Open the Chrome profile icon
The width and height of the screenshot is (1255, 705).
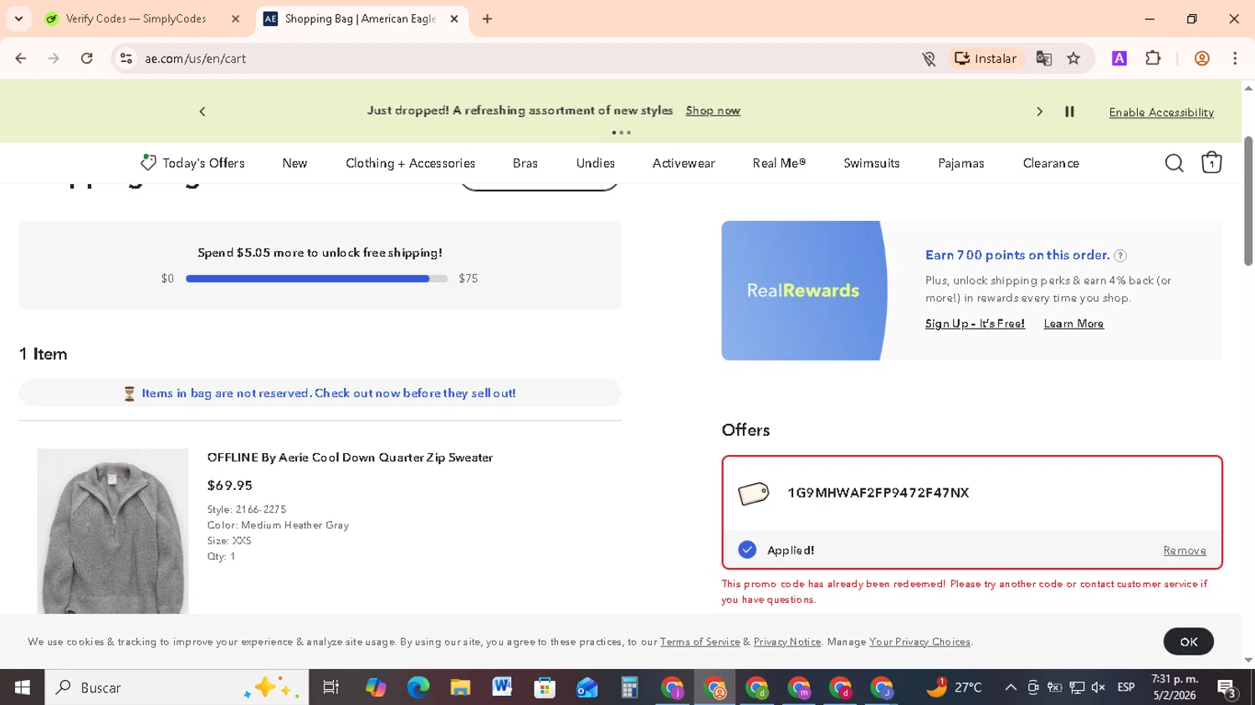1201,59
